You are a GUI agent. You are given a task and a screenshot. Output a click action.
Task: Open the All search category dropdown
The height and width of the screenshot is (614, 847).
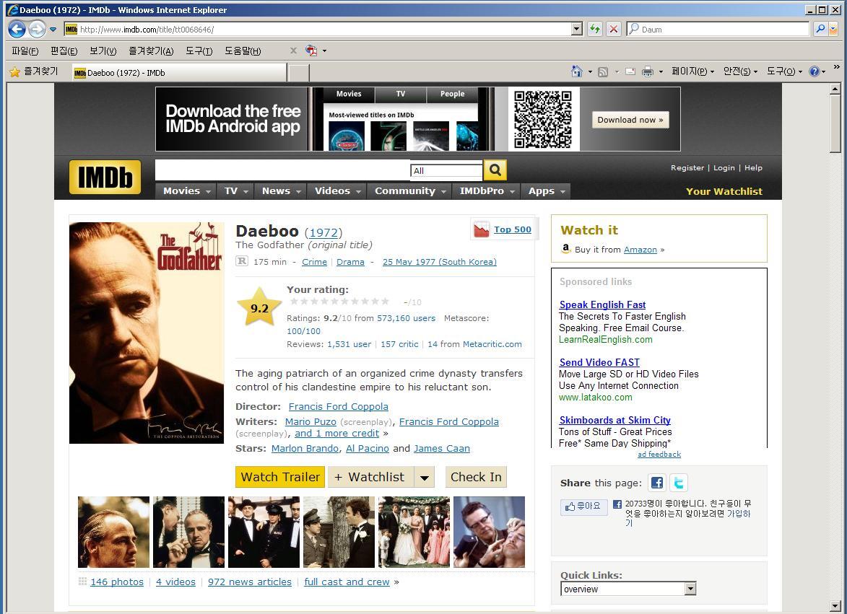(x=446, y=170)
